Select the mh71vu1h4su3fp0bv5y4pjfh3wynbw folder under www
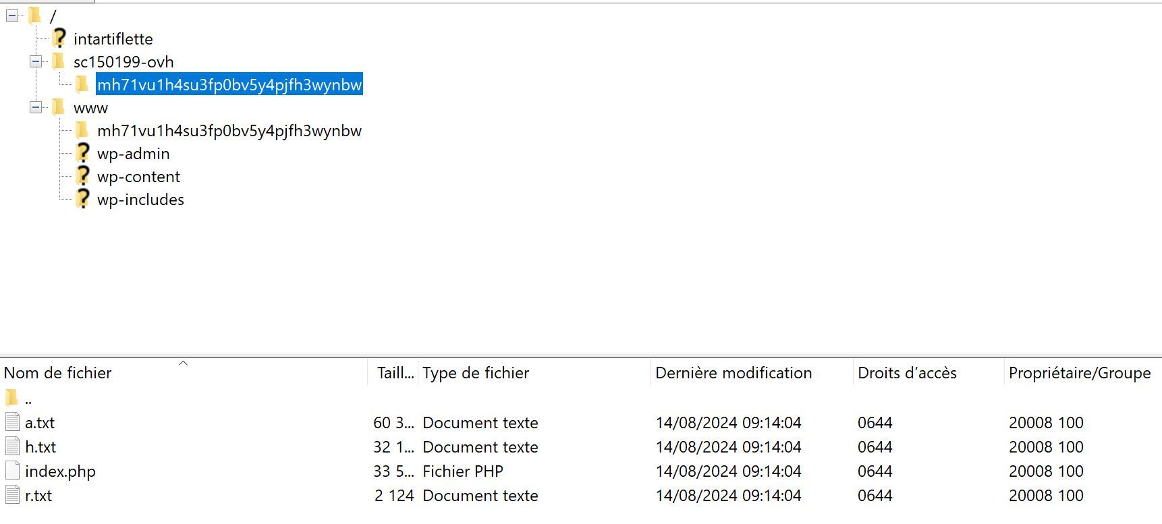1162x524 pixels. tap(229, 131)
